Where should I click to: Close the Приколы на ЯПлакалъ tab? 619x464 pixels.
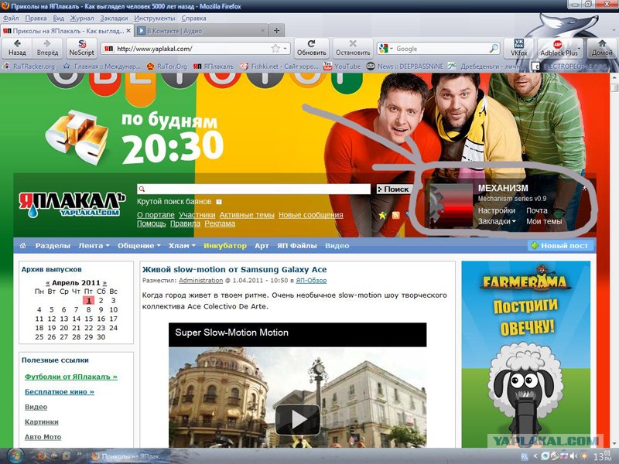[x=128, y=30]
